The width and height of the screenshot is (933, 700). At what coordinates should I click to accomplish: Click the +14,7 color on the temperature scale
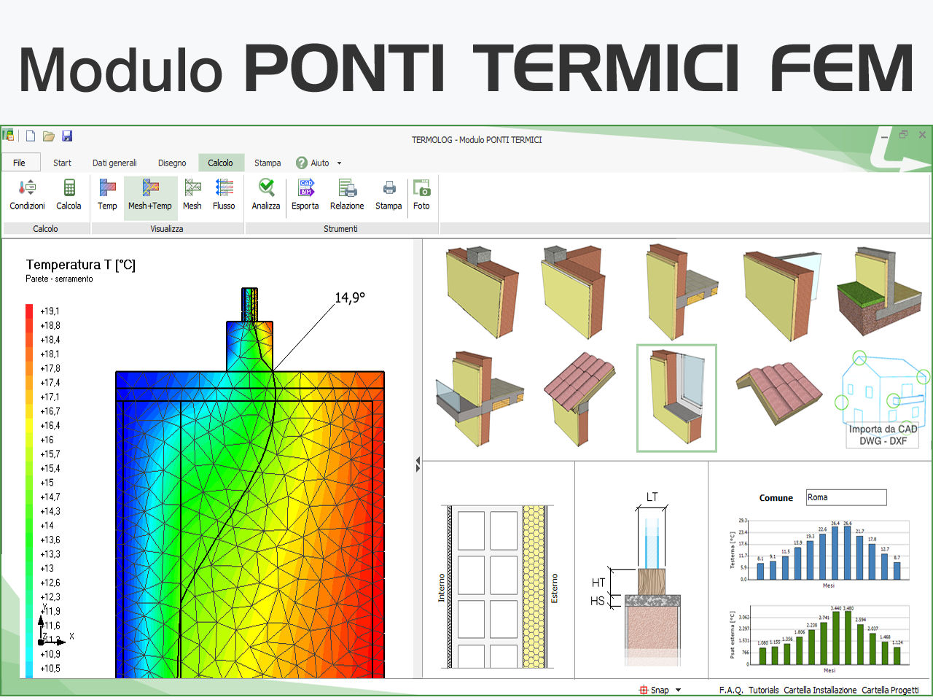pos(29,497)
